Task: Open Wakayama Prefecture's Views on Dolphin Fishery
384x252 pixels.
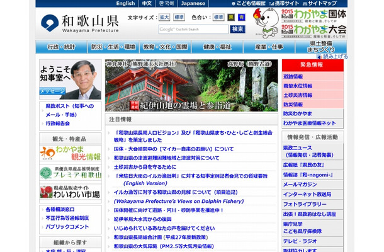Action: coord(179,201)
